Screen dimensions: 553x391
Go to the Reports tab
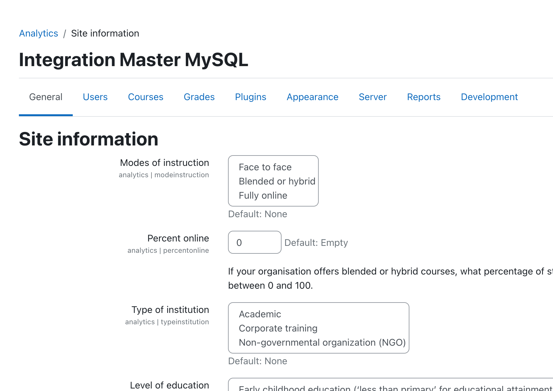424,97
